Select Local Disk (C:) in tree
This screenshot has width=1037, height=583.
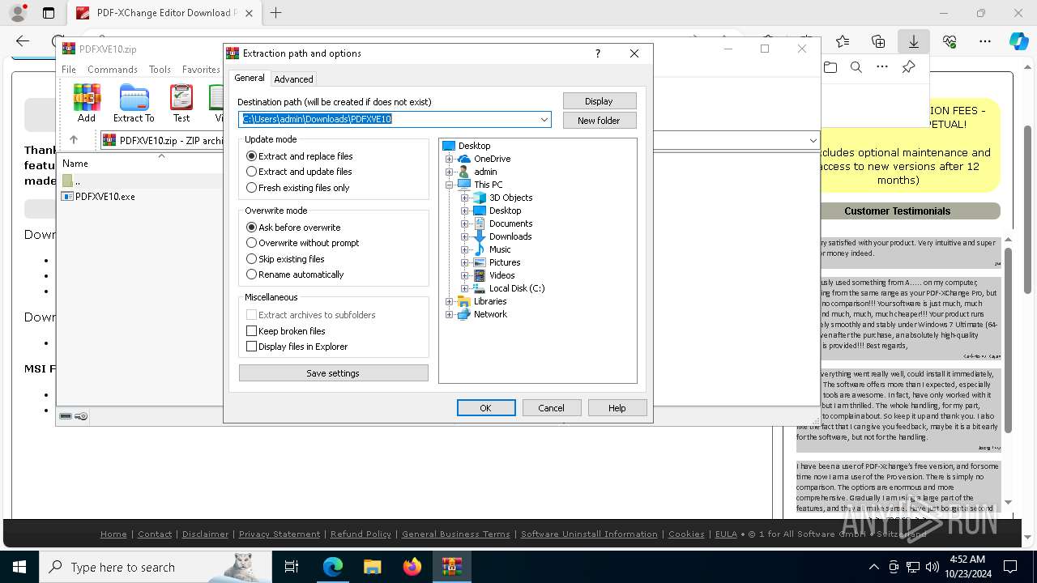(x=509, y=288)
